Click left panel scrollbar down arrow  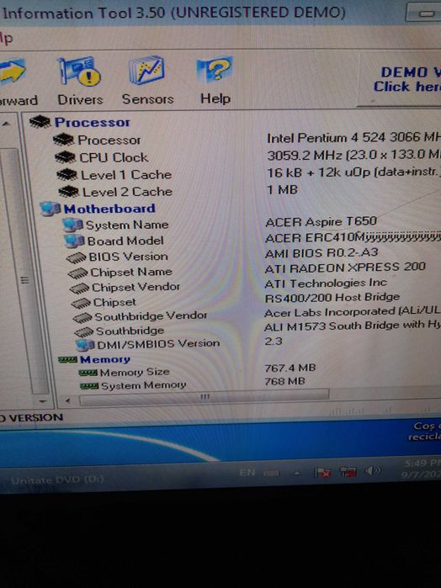(x=42, y=401)
